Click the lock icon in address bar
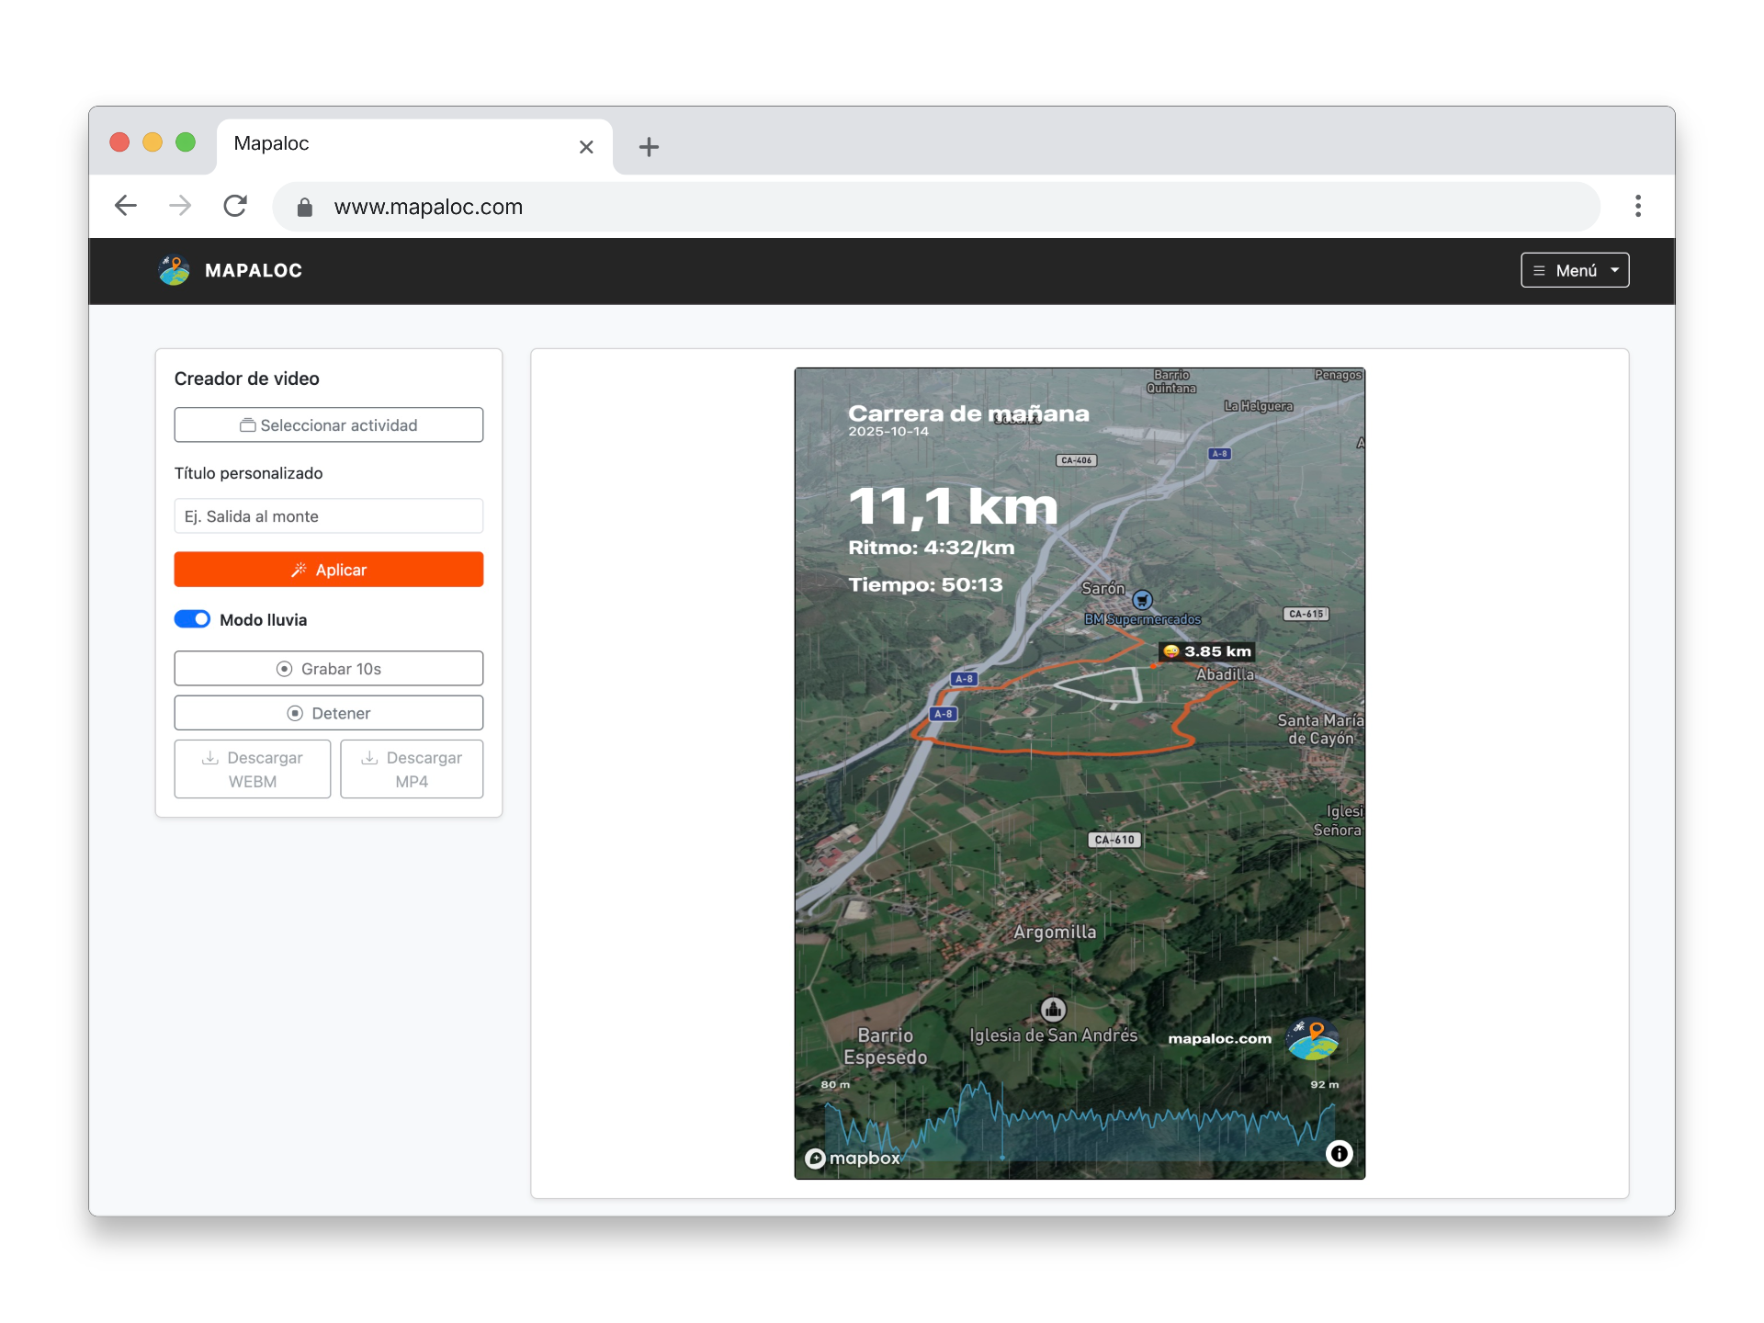The width and height of the screenshot is (1764, 1323). pos(305,208)
